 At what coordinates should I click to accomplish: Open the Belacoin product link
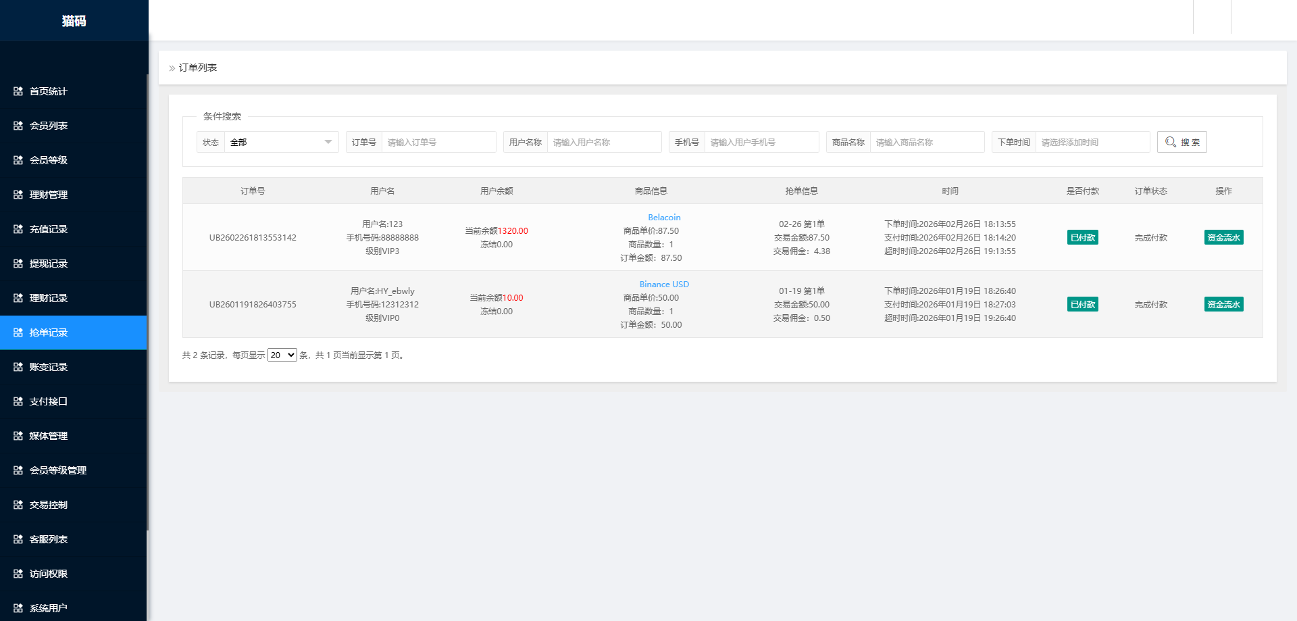(x=664, y=217)
